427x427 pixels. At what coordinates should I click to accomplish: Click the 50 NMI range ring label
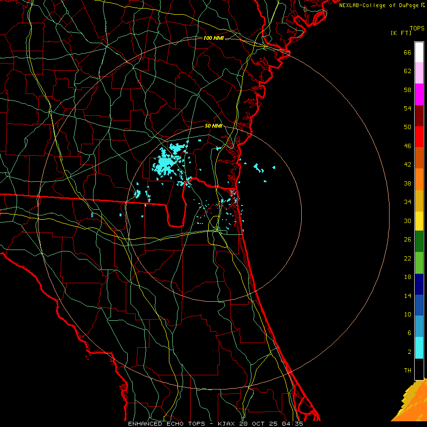point(213,126)
